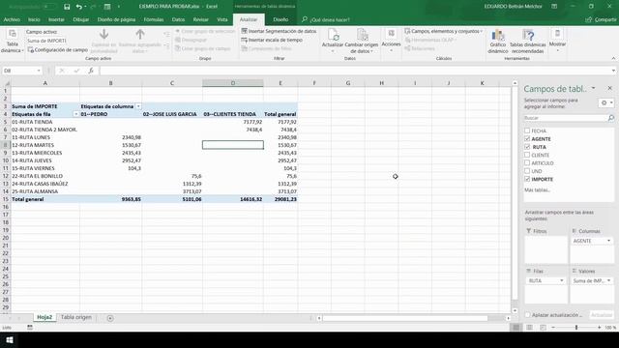Check the UND field checkbox
Screen dimensions: 619x348
pyautogui.click(x=527, y=171)
